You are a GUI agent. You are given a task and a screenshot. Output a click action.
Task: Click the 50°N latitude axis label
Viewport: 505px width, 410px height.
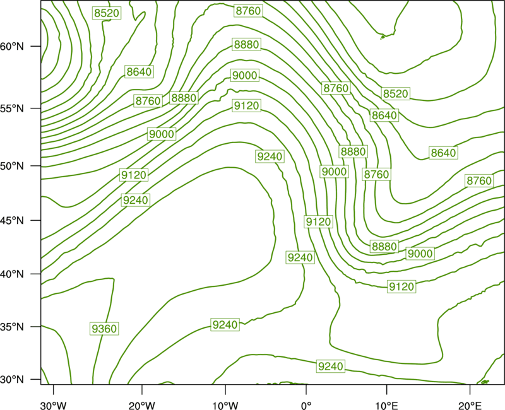[x=12, y=166]
